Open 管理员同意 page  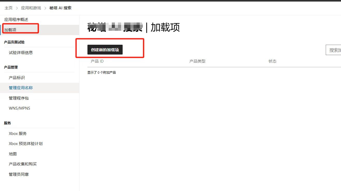19,174
